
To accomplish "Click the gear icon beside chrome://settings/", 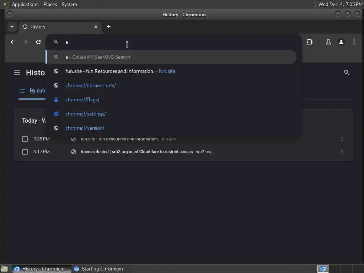I will click(56, 114).
